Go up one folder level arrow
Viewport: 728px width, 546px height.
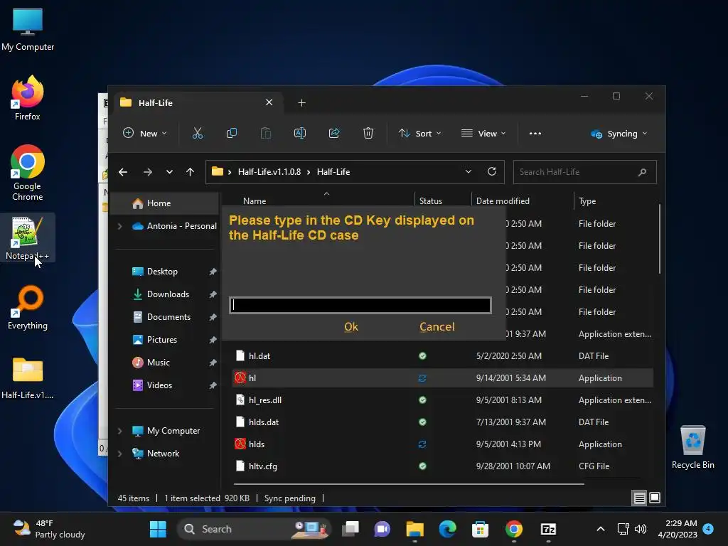(x=190, y=172)
